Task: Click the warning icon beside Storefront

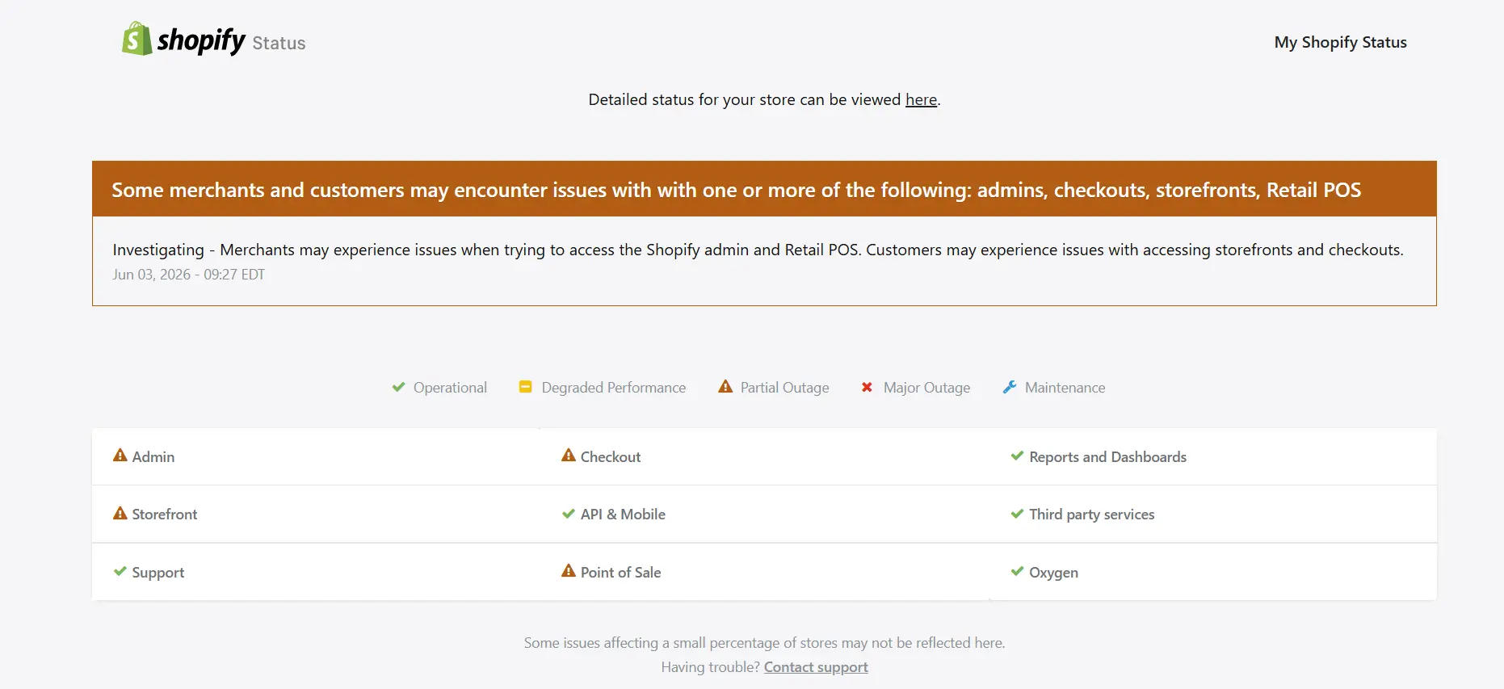Action: (x=120, y=513)
